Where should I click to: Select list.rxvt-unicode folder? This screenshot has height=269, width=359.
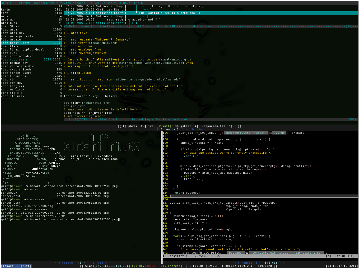click(32, 69)
